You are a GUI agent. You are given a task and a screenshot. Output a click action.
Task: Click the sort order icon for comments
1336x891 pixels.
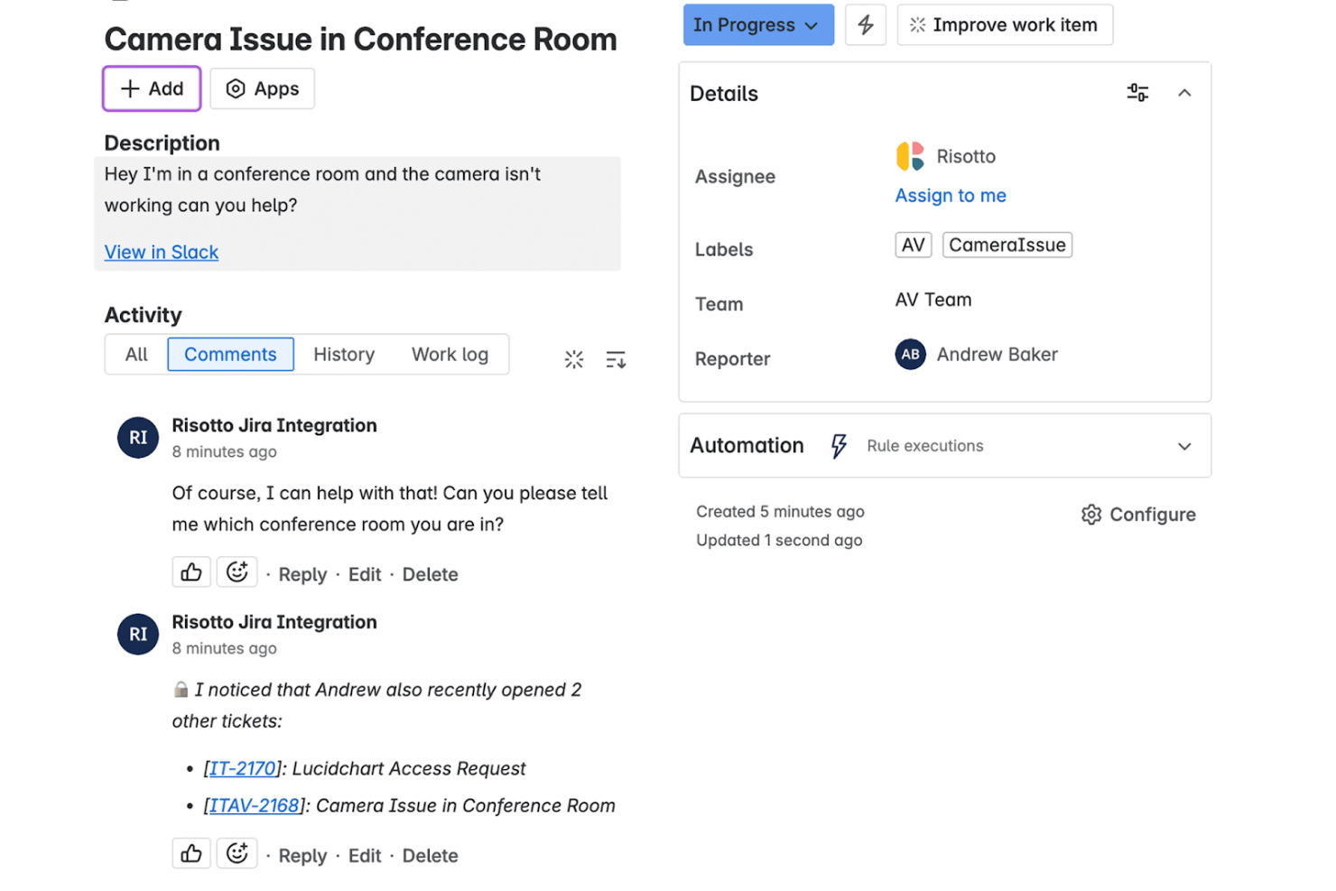pyautogui.click(x=616, y=359)
